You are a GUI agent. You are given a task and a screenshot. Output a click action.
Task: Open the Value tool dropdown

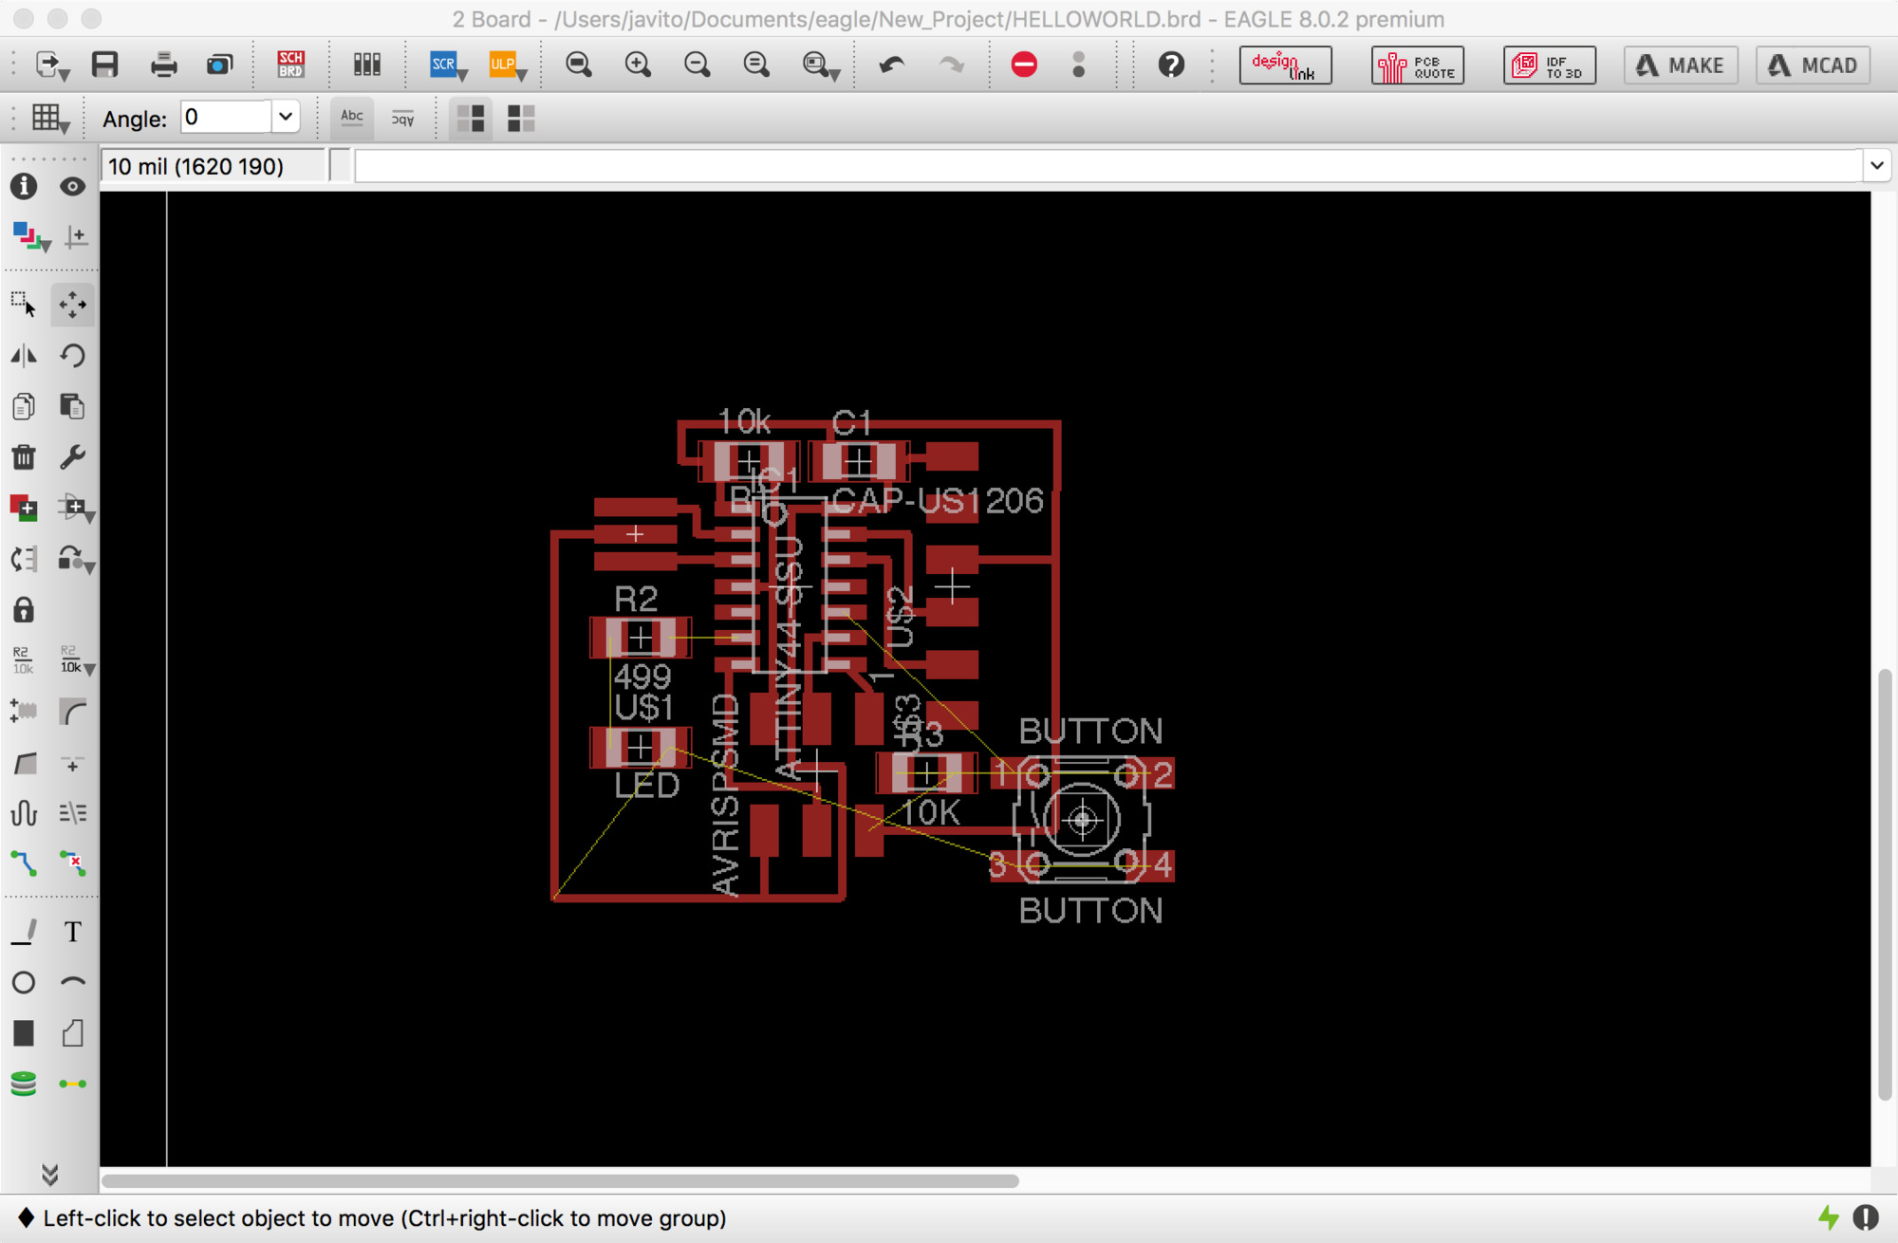(x=76, y=660)
